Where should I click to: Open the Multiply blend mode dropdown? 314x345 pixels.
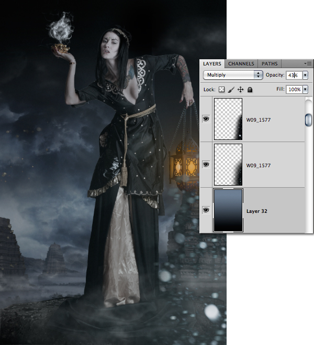pos(233,75)
